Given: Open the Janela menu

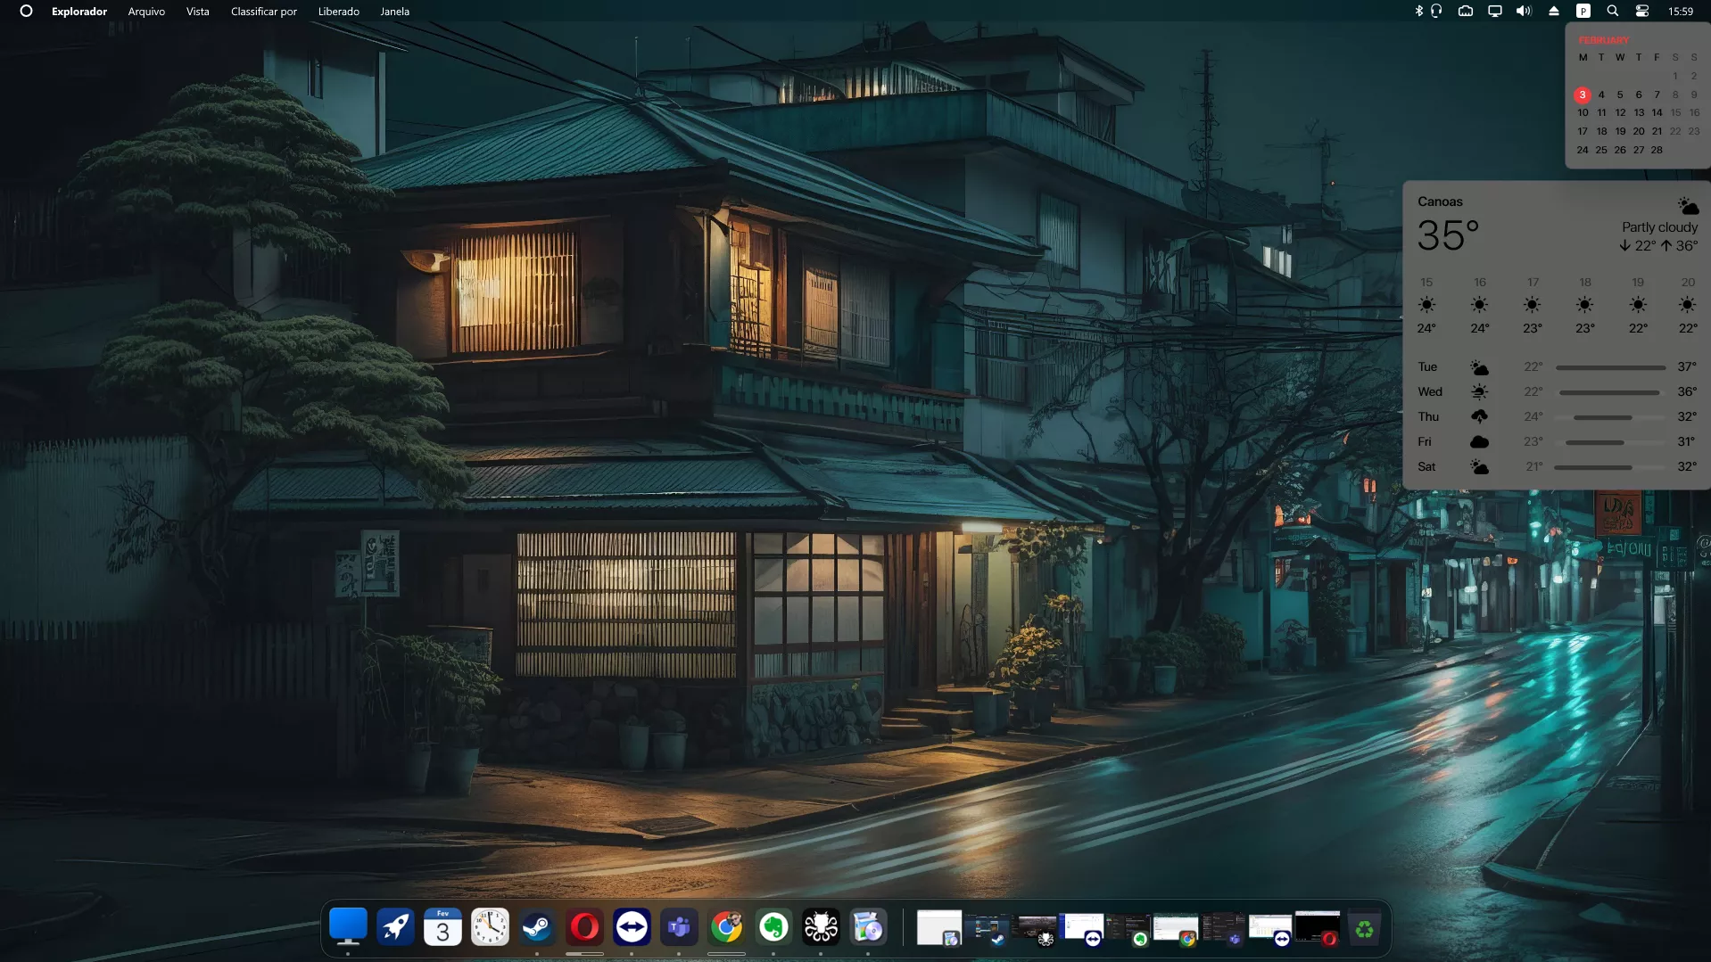Looking at the screenshot, I should [x=395, y=12].
